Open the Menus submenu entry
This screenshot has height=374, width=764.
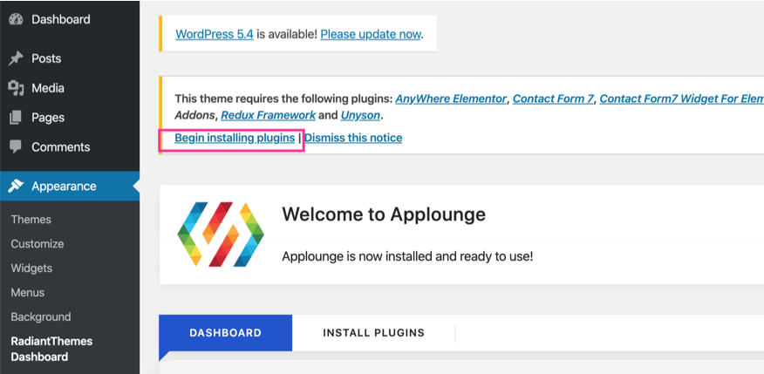28,293
